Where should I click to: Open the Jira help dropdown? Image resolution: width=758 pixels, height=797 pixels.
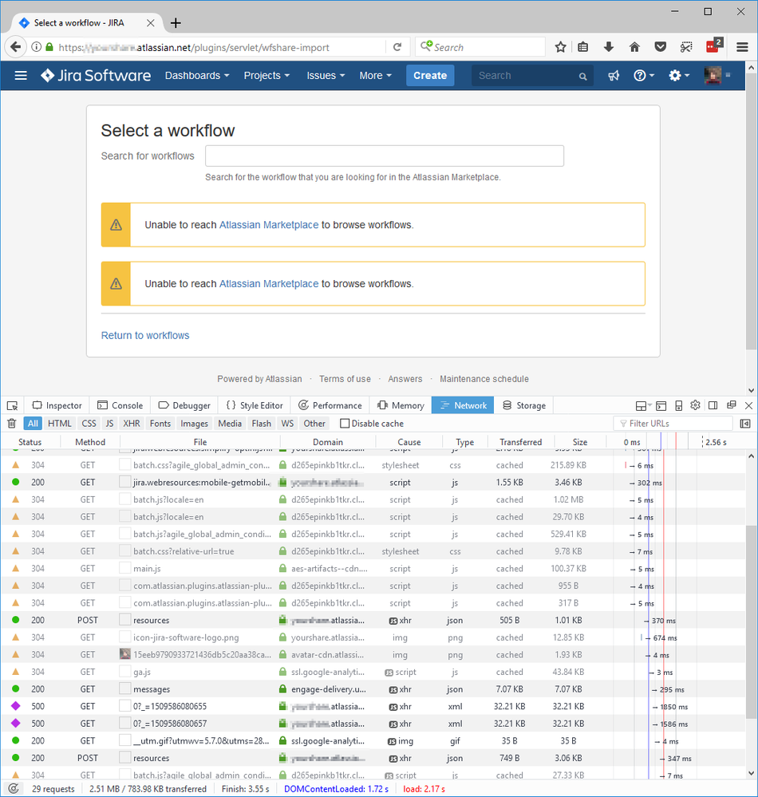[643, 76]
